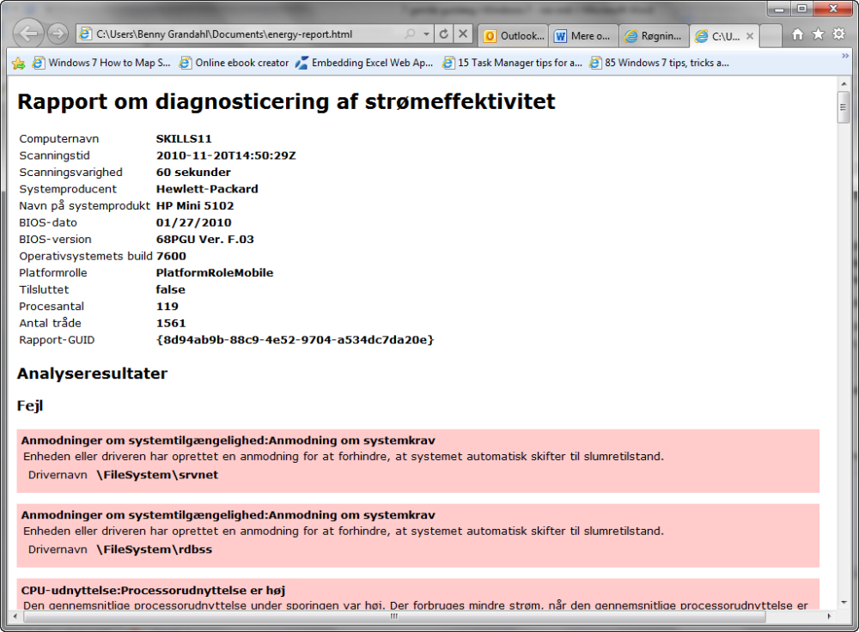Open Tools via the gear icon
This screenshot has height=632, width=859.
[x=838, y=34]
